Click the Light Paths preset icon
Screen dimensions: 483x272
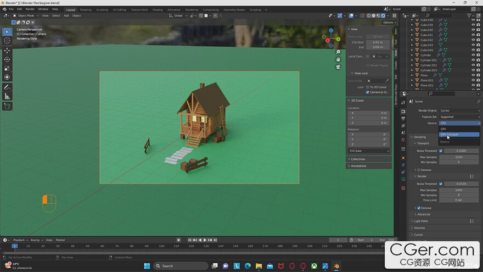pyautogui.click(x=471, y=221)
